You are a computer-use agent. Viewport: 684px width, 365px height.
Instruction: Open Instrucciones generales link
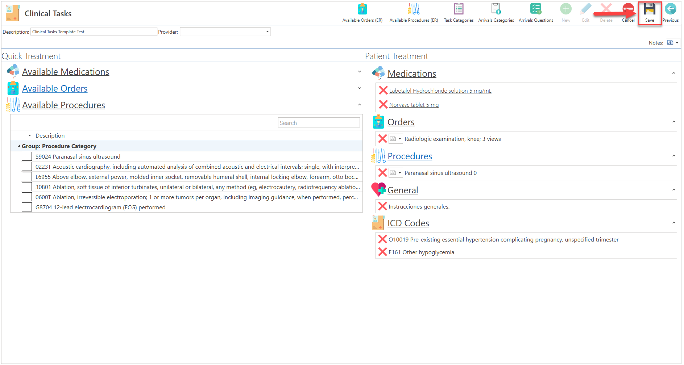click(x=419, y=206)
